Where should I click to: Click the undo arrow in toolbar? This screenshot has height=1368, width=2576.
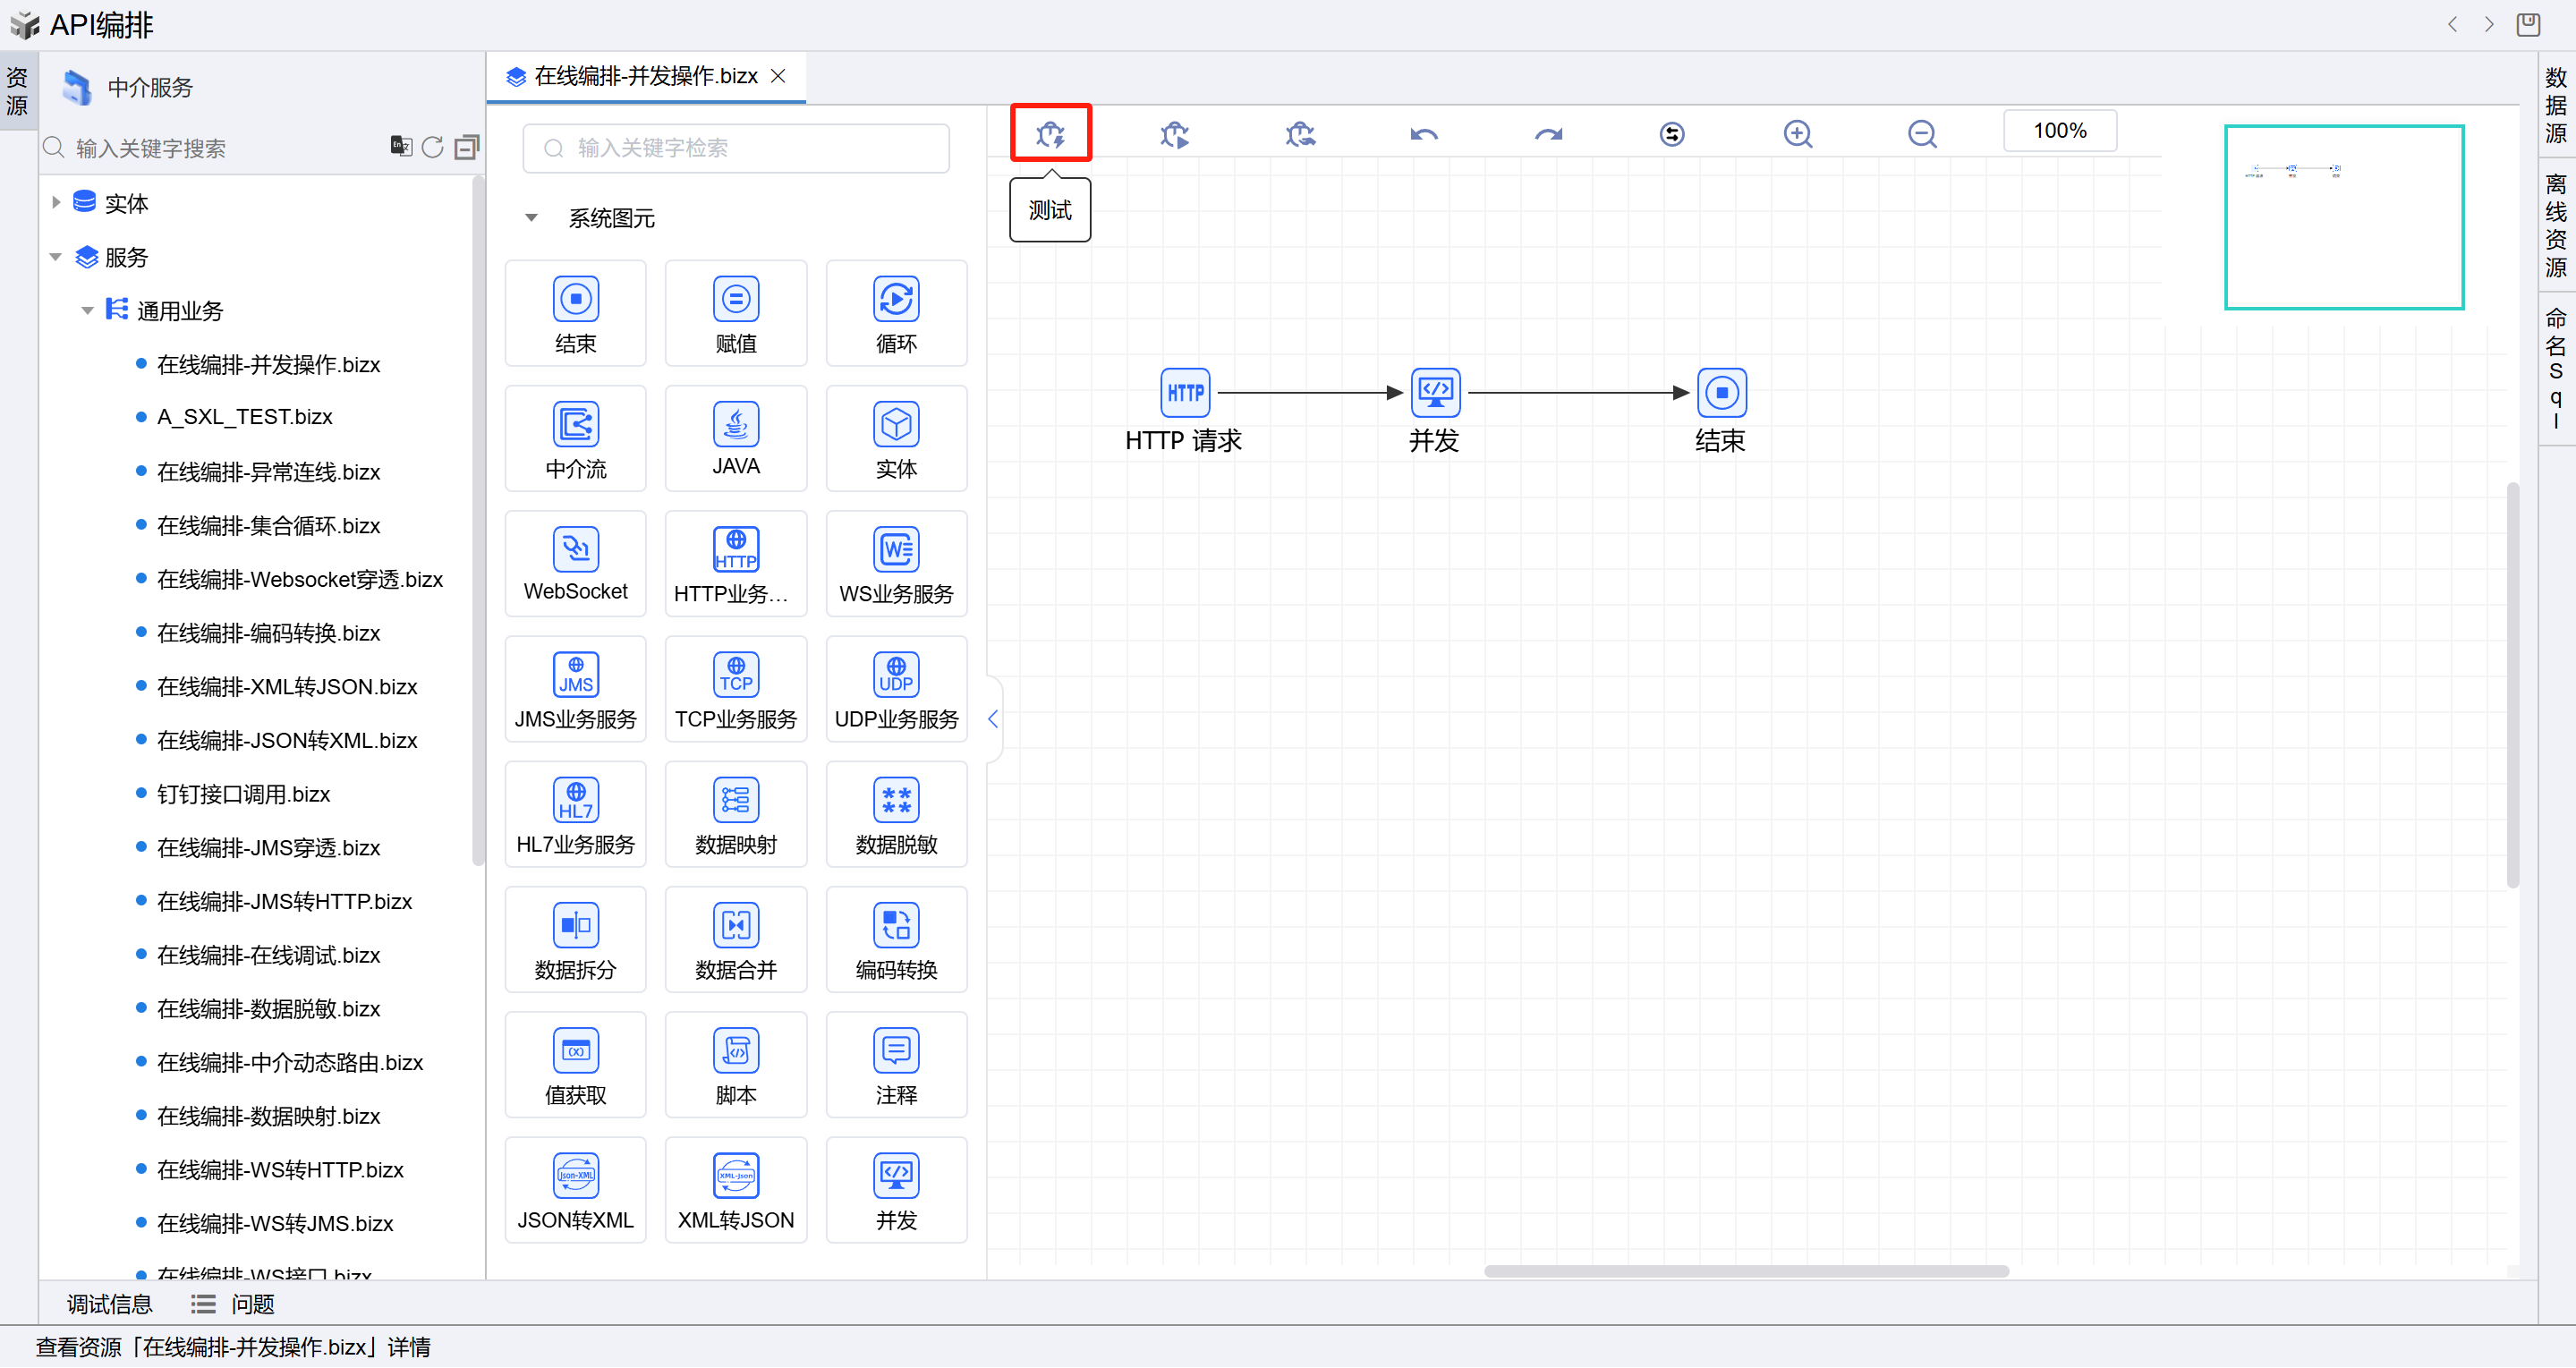[x=1423, y=133]
